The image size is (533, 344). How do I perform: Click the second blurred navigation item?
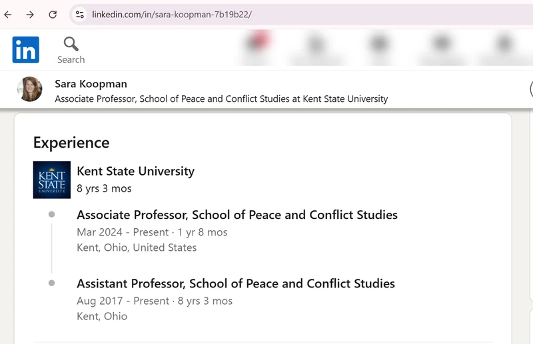point(316,47)
